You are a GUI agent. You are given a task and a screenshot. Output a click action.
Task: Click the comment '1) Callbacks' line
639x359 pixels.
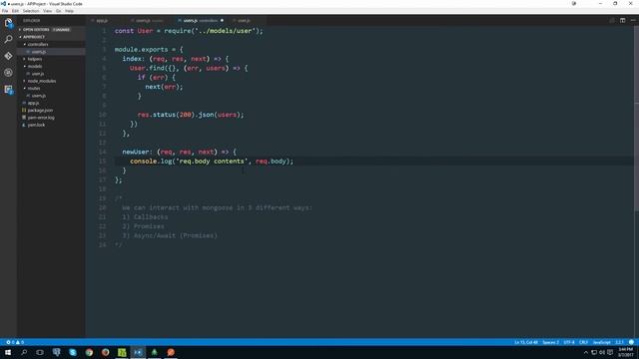pyautogui.click(x=145, y=217)
